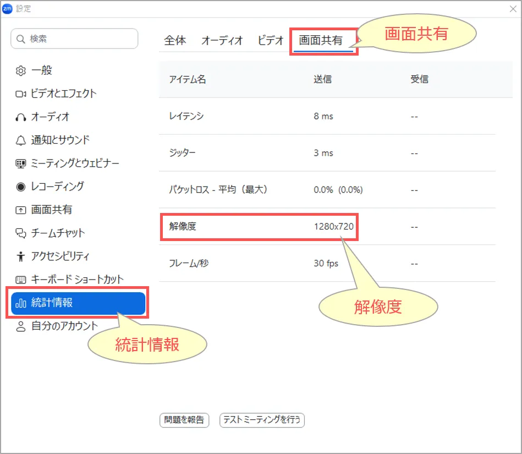Click the record icon for レコーディング
Viewport: 522px width, 454px height.
tap(21, 187)
